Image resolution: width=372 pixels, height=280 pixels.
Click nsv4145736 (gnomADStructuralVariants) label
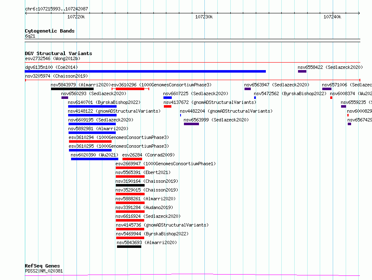[162, 225]
